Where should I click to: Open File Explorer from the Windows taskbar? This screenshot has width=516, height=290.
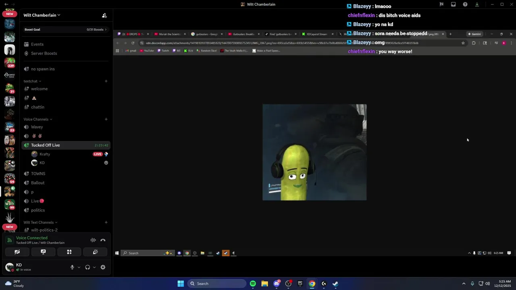[264, 284]
